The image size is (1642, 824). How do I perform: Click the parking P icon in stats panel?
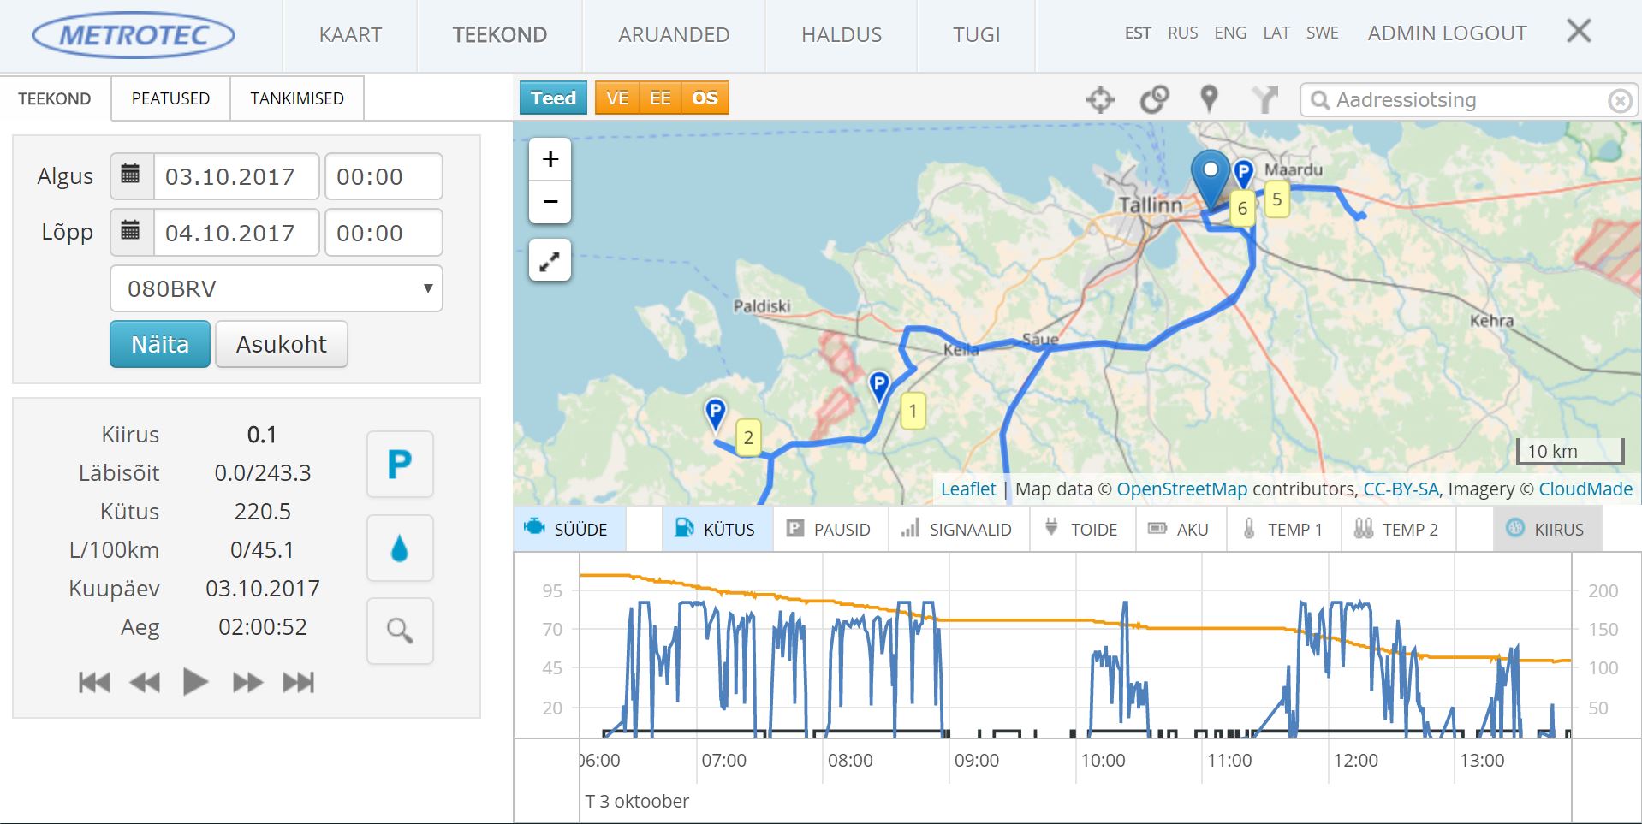coord(400,465)
